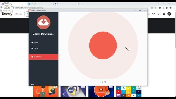Open the PHP course thumbnail

[73, 91]
